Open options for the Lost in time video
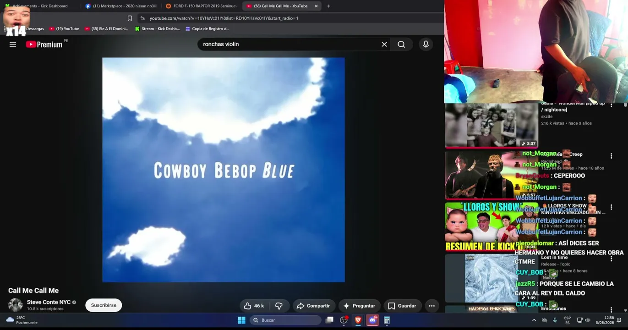 click(x=611, y=259)
